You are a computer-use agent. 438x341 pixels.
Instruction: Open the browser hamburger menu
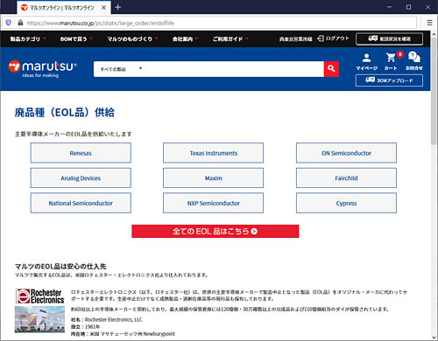(429, 23)
